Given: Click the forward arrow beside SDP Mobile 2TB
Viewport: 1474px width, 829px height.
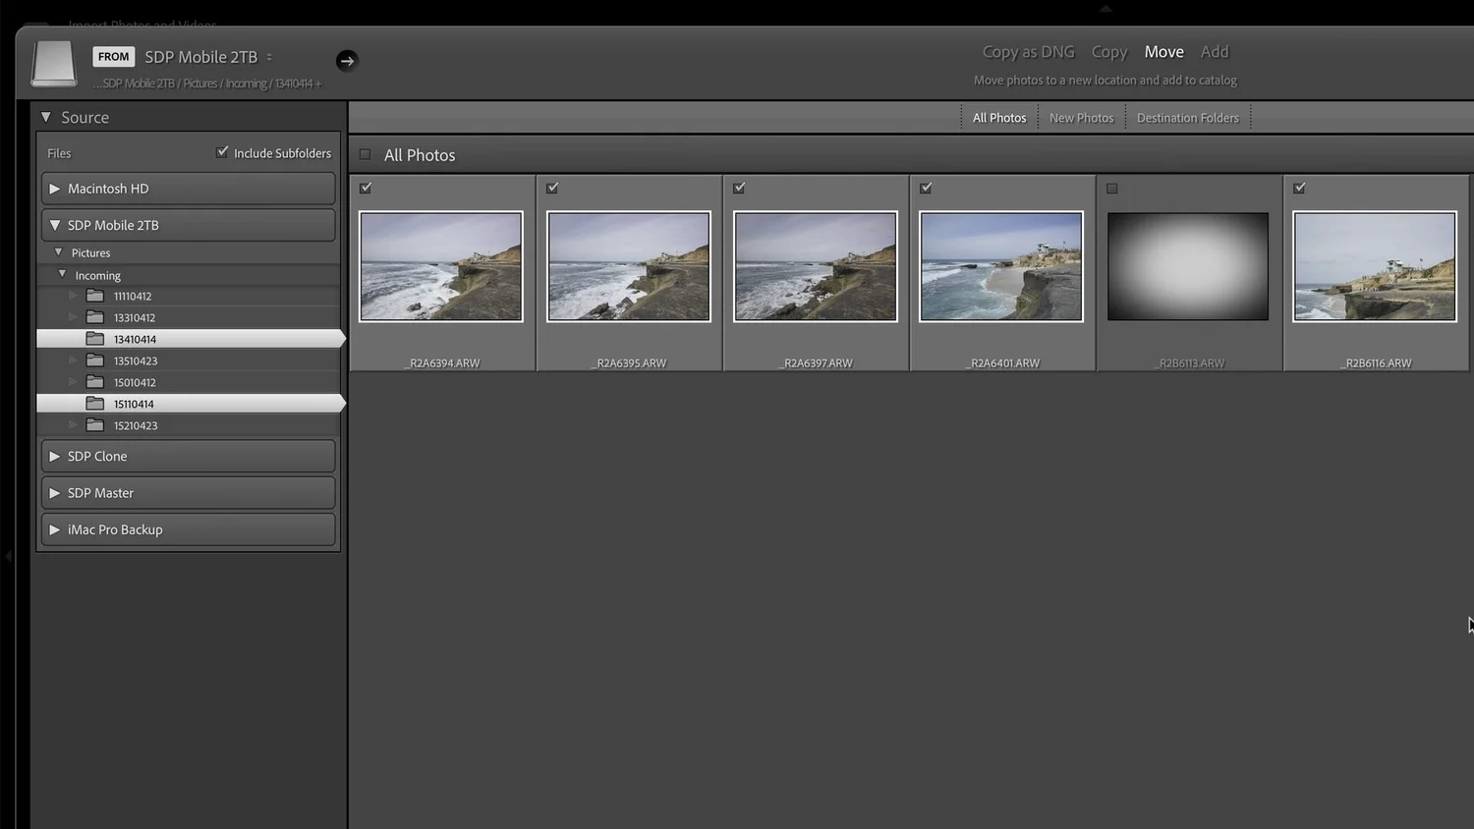Looking at the screenshot, I should [x=347, y=60].
